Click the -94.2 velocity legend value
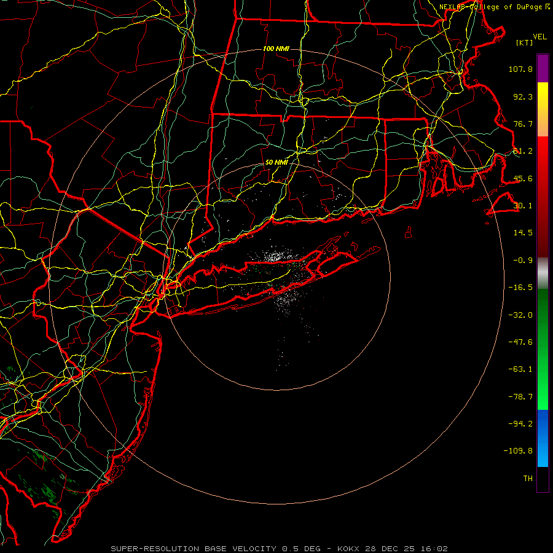This screenshot has width=553, height=553. (x=520, y=424)
